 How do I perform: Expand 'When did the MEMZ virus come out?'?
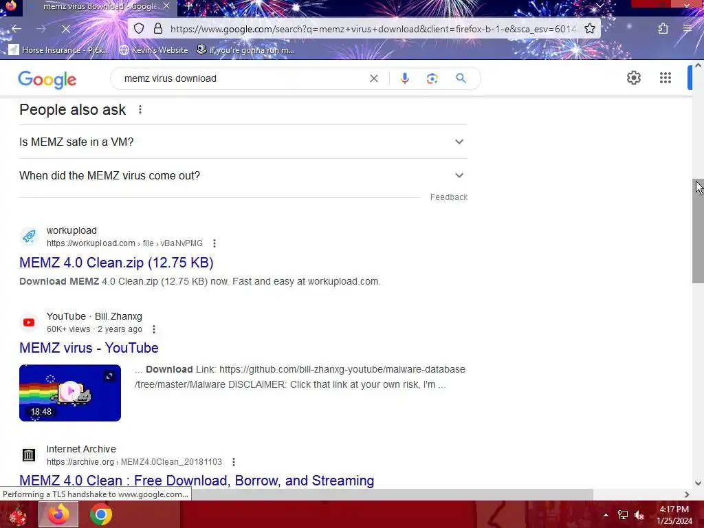[x=243, y=175]
